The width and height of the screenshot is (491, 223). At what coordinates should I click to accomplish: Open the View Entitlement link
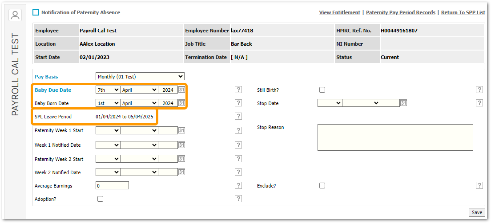(x=339, y=12)
